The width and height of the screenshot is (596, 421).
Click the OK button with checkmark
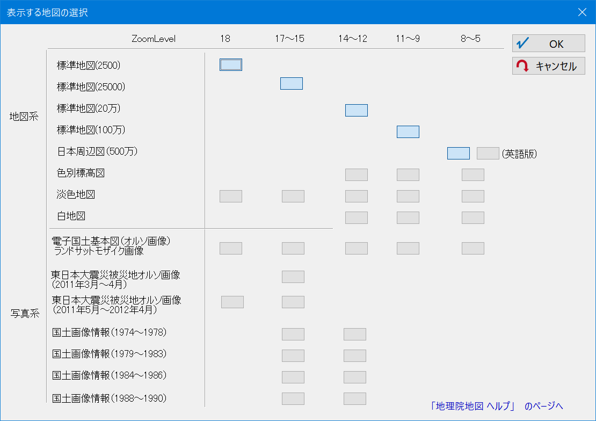pos(548,43)
